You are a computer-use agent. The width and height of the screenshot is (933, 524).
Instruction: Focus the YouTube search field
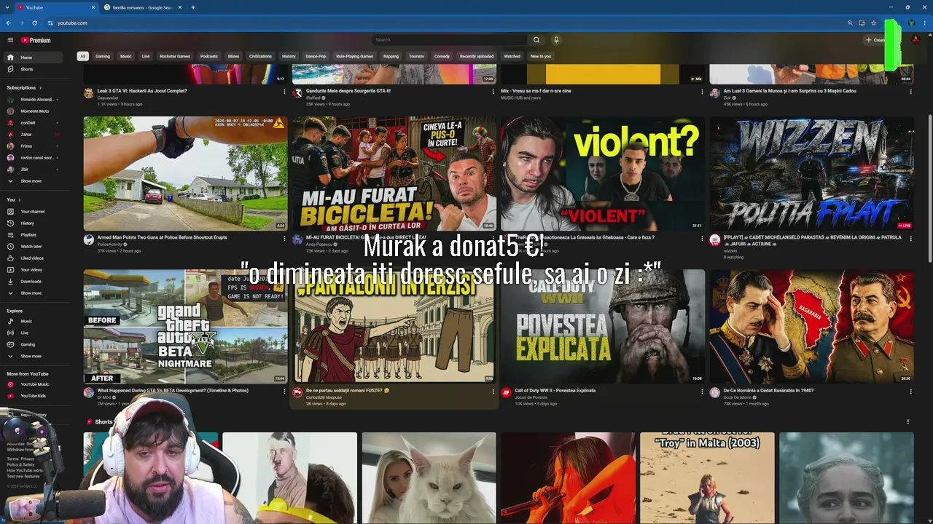pos(449,40)
